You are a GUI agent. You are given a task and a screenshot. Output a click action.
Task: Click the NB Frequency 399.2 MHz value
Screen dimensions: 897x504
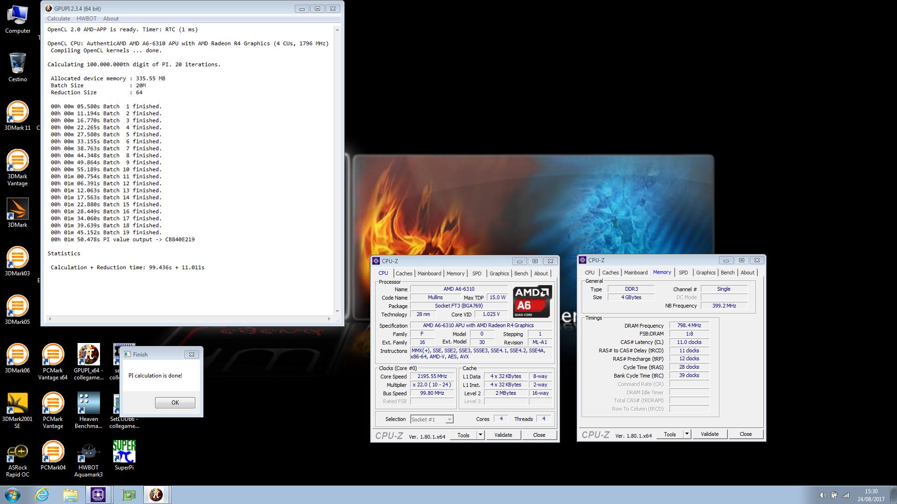[x=724, y=306]
